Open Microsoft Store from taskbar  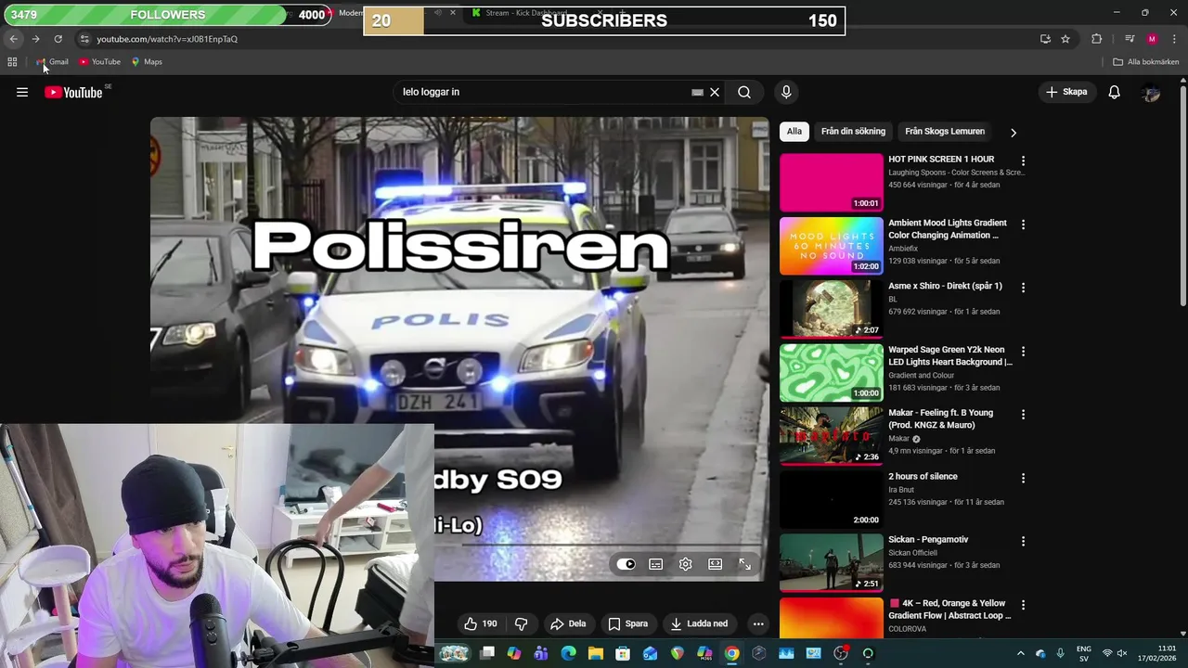[x=623, y=653]
